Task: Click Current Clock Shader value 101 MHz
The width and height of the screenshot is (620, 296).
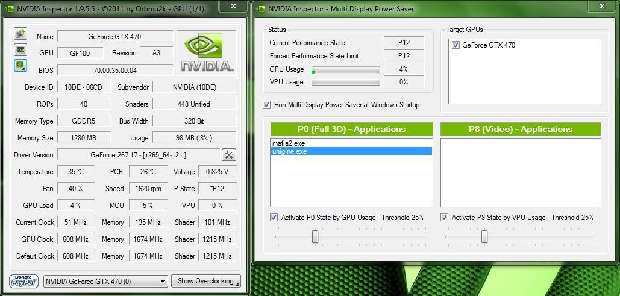Action: click(218, 222)
